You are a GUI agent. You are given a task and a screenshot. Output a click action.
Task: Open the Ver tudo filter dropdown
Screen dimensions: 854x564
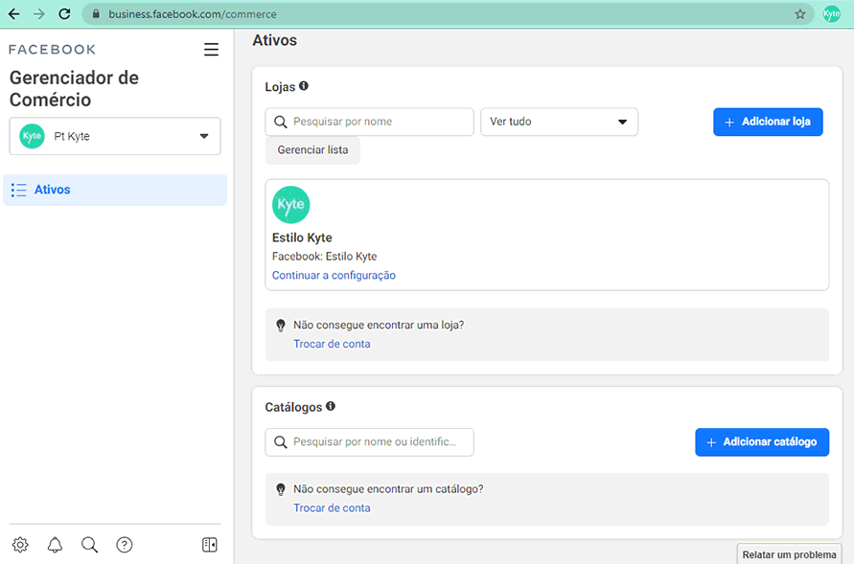559,122
